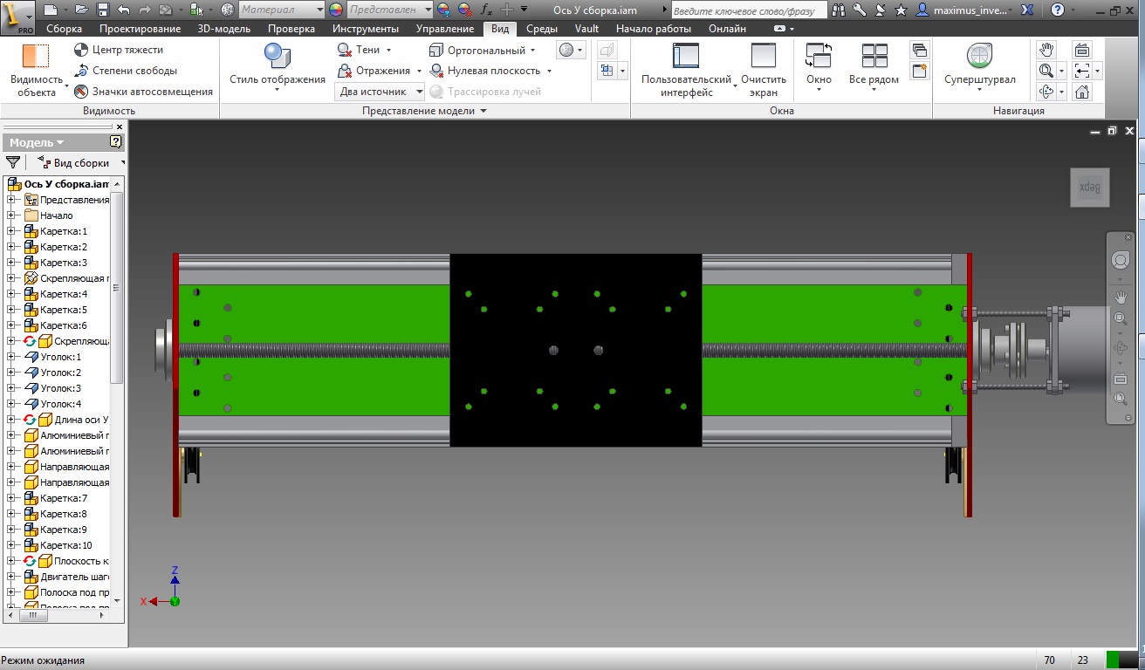This screenshot has width=1145, height=670.
Task: Click the Стиль отображения sphere icon
Action: pos(278,56)
